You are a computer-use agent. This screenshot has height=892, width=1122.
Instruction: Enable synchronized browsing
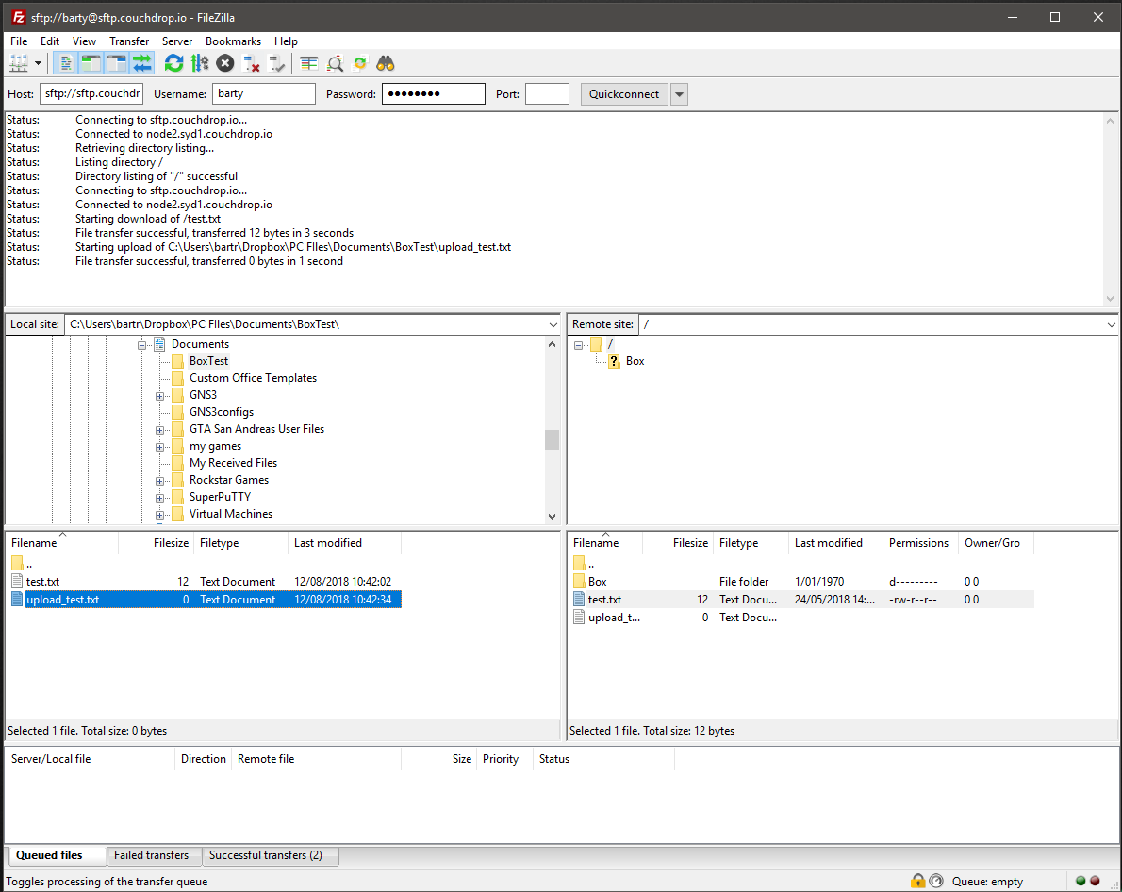(359, 63)
